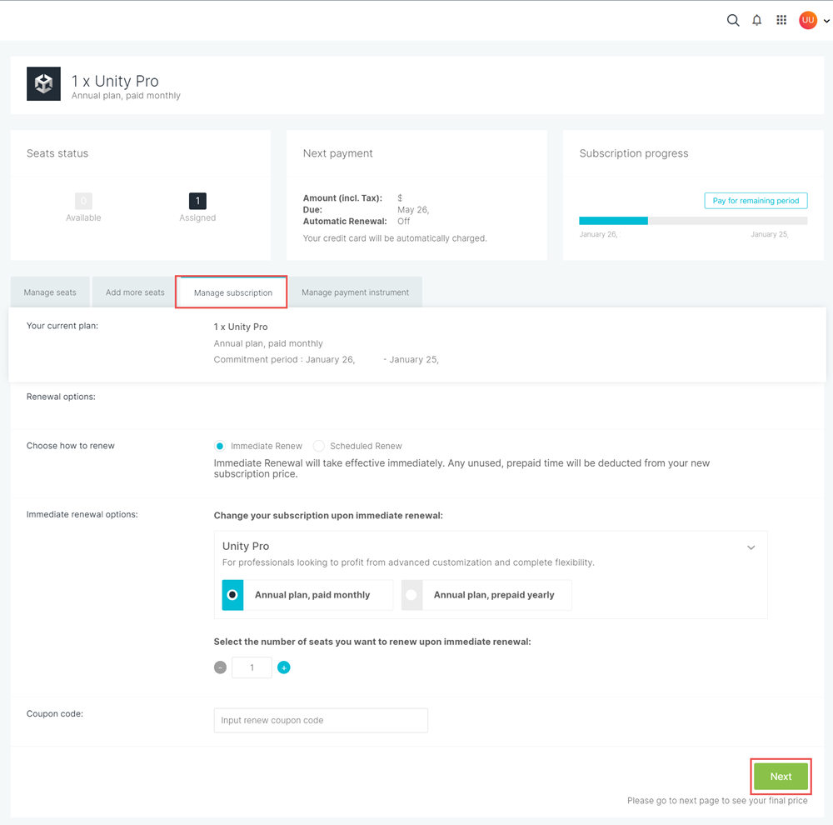Click the '1 x Unity Pro' page title
833x825 pixels.
tap(115, 81)
